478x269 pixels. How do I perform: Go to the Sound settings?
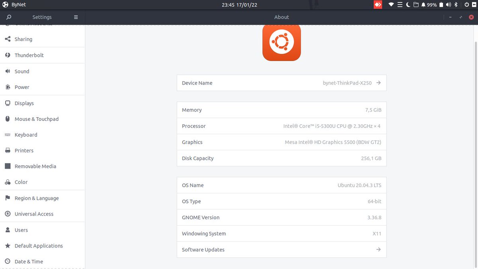42,71
